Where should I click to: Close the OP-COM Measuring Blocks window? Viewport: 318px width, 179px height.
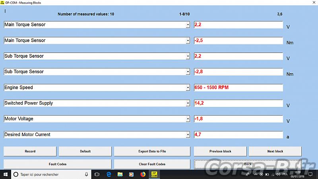tap(314, 2)
